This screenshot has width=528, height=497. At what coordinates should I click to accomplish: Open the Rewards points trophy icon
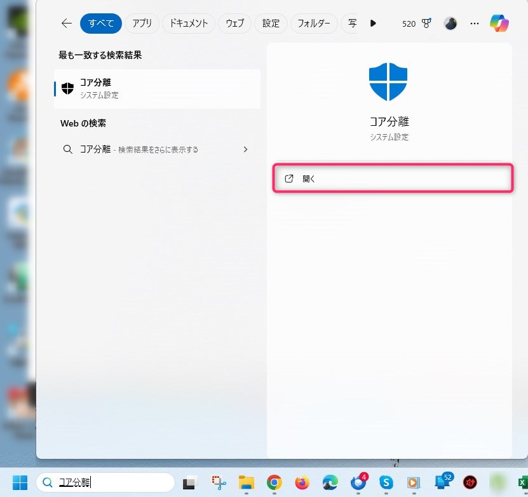coord(426,24)
